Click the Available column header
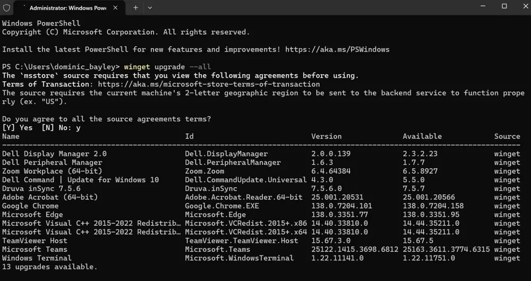Image resolution: width=531 pixels, height=281 pixels. [x=422, y=136]
